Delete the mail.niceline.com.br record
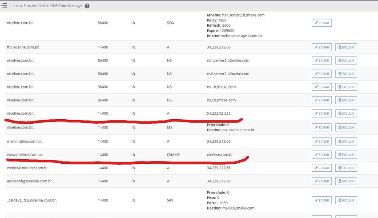The height and width of the screenshot is (218, 378). (346, 141)
